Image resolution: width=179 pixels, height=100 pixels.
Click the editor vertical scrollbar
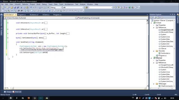[x=147, y=54]
